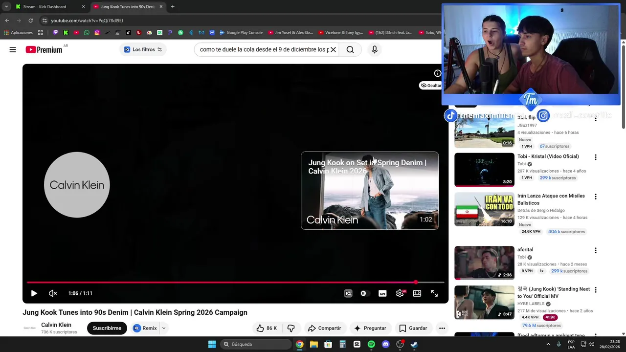The image size is (626, 352).
Task: Go to the YouTube Premium home logo
Action: coord(44,49)
